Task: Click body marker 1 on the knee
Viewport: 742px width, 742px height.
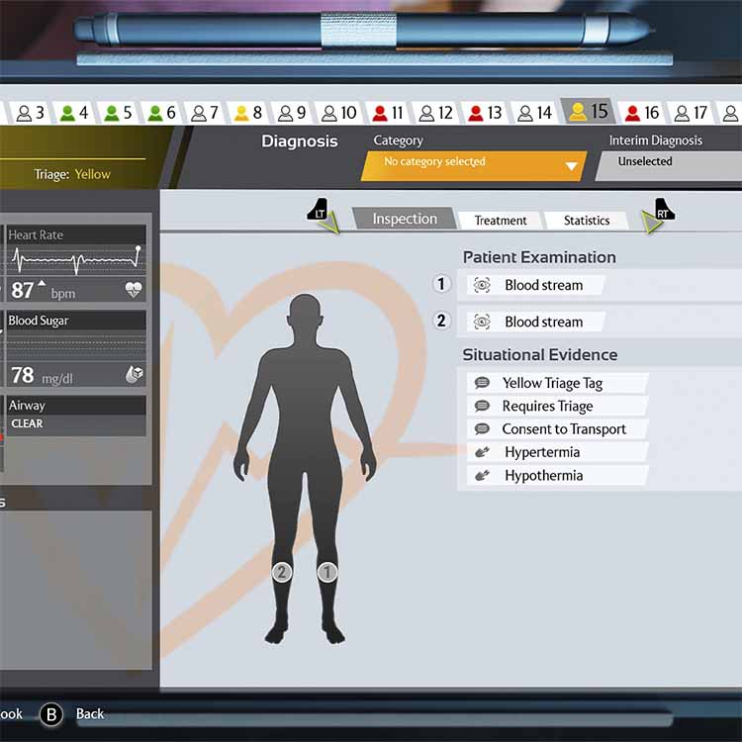Action: pos(327,572)
